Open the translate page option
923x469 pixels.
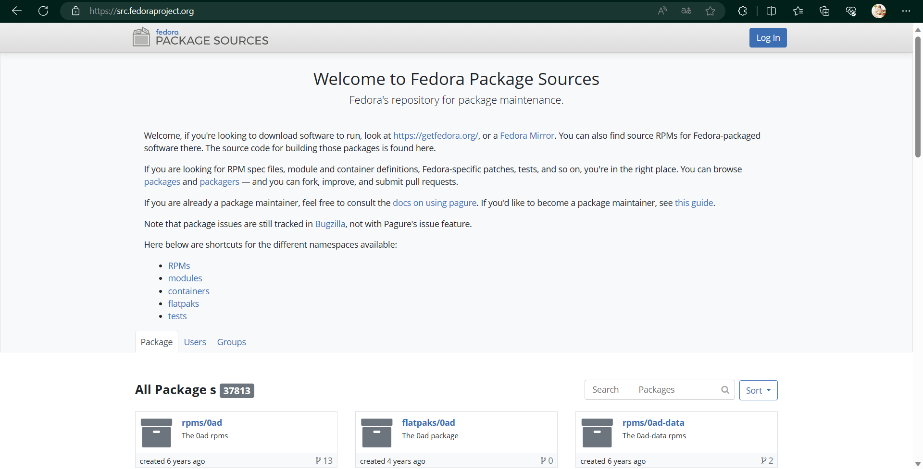(x=686, y=11)
